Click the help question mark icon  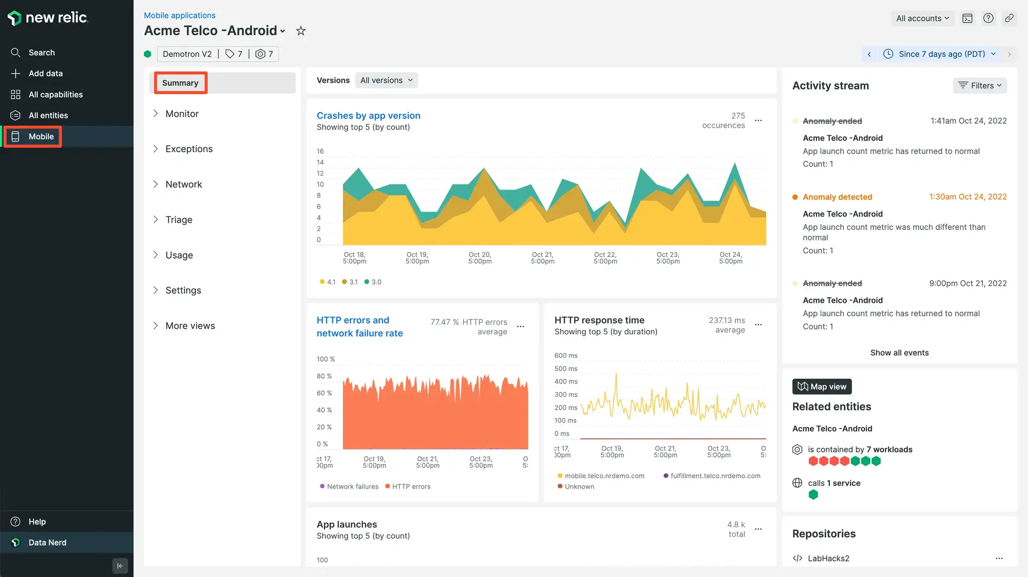(x=988, y=18)
